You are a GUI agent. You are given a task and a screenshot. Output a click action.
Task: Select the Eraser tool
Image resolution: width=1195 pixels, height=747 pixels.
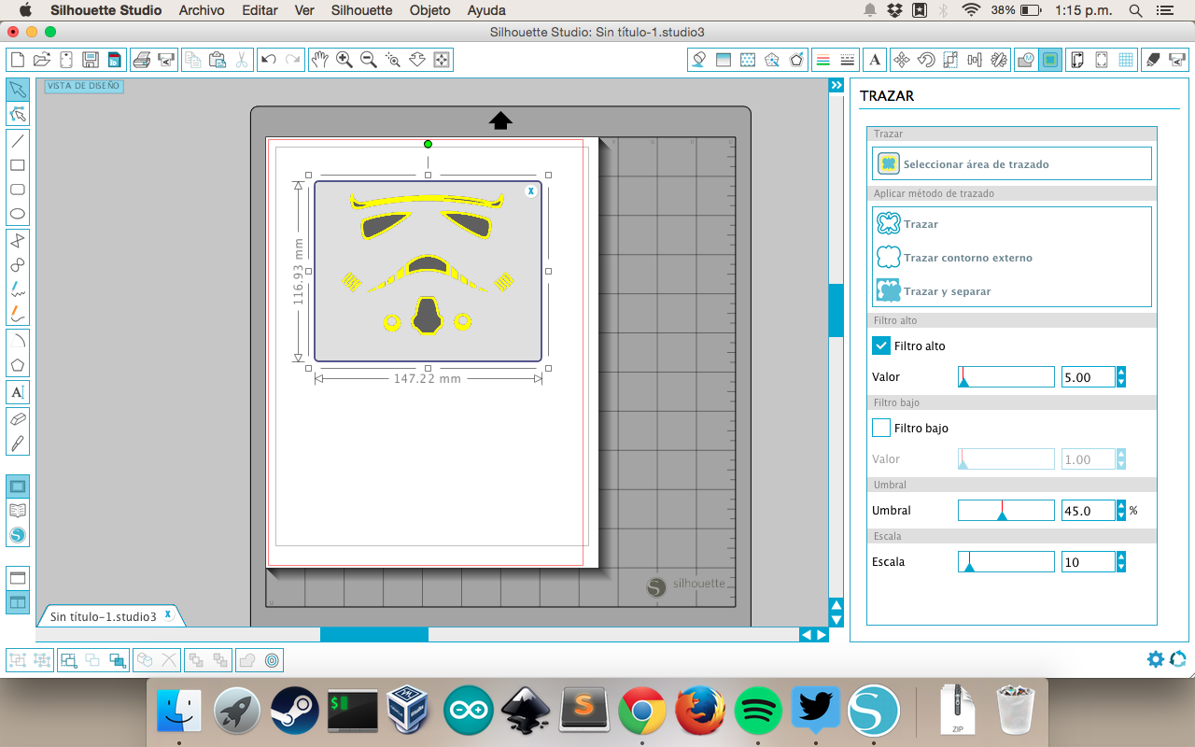18,418
